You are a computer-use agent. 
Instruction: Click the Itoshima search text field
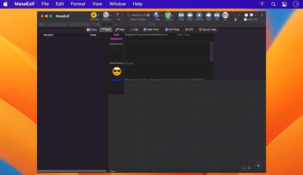(x=139, y=15)
